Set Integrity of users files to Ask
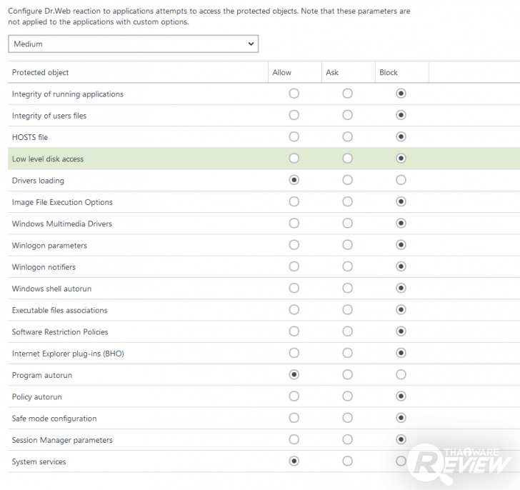This screenshot has height=490, width=520. pyautogui.click(x=347, y=115)
